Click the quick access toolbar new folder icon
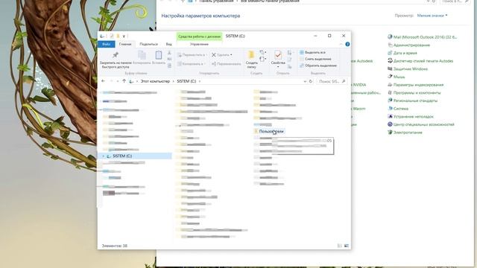This screenshot has height=268, width=477. [x=118, y=36]
